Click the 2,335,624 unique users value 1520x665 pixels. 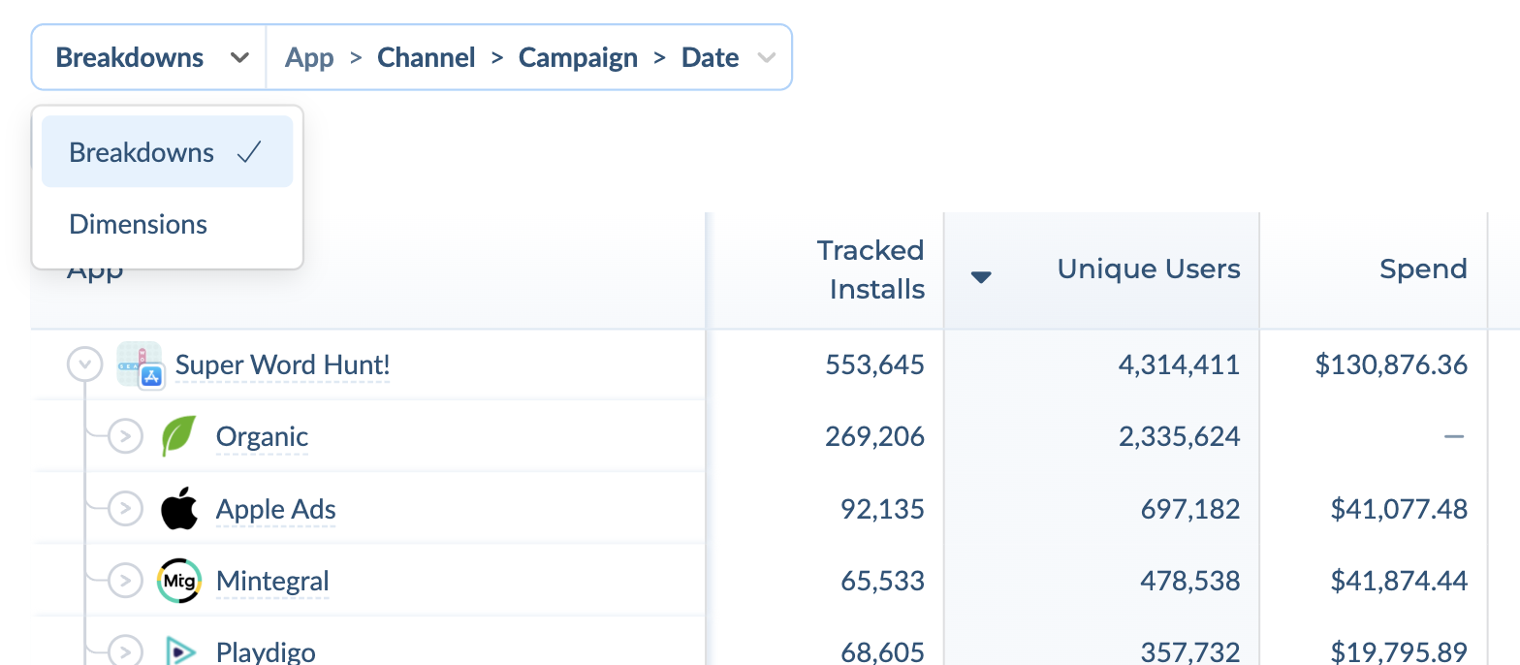click(1179, 436)
